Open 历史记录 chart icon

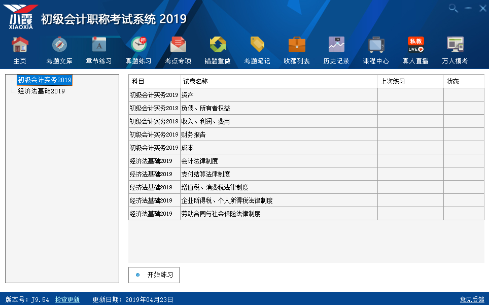tap(336, 45)
